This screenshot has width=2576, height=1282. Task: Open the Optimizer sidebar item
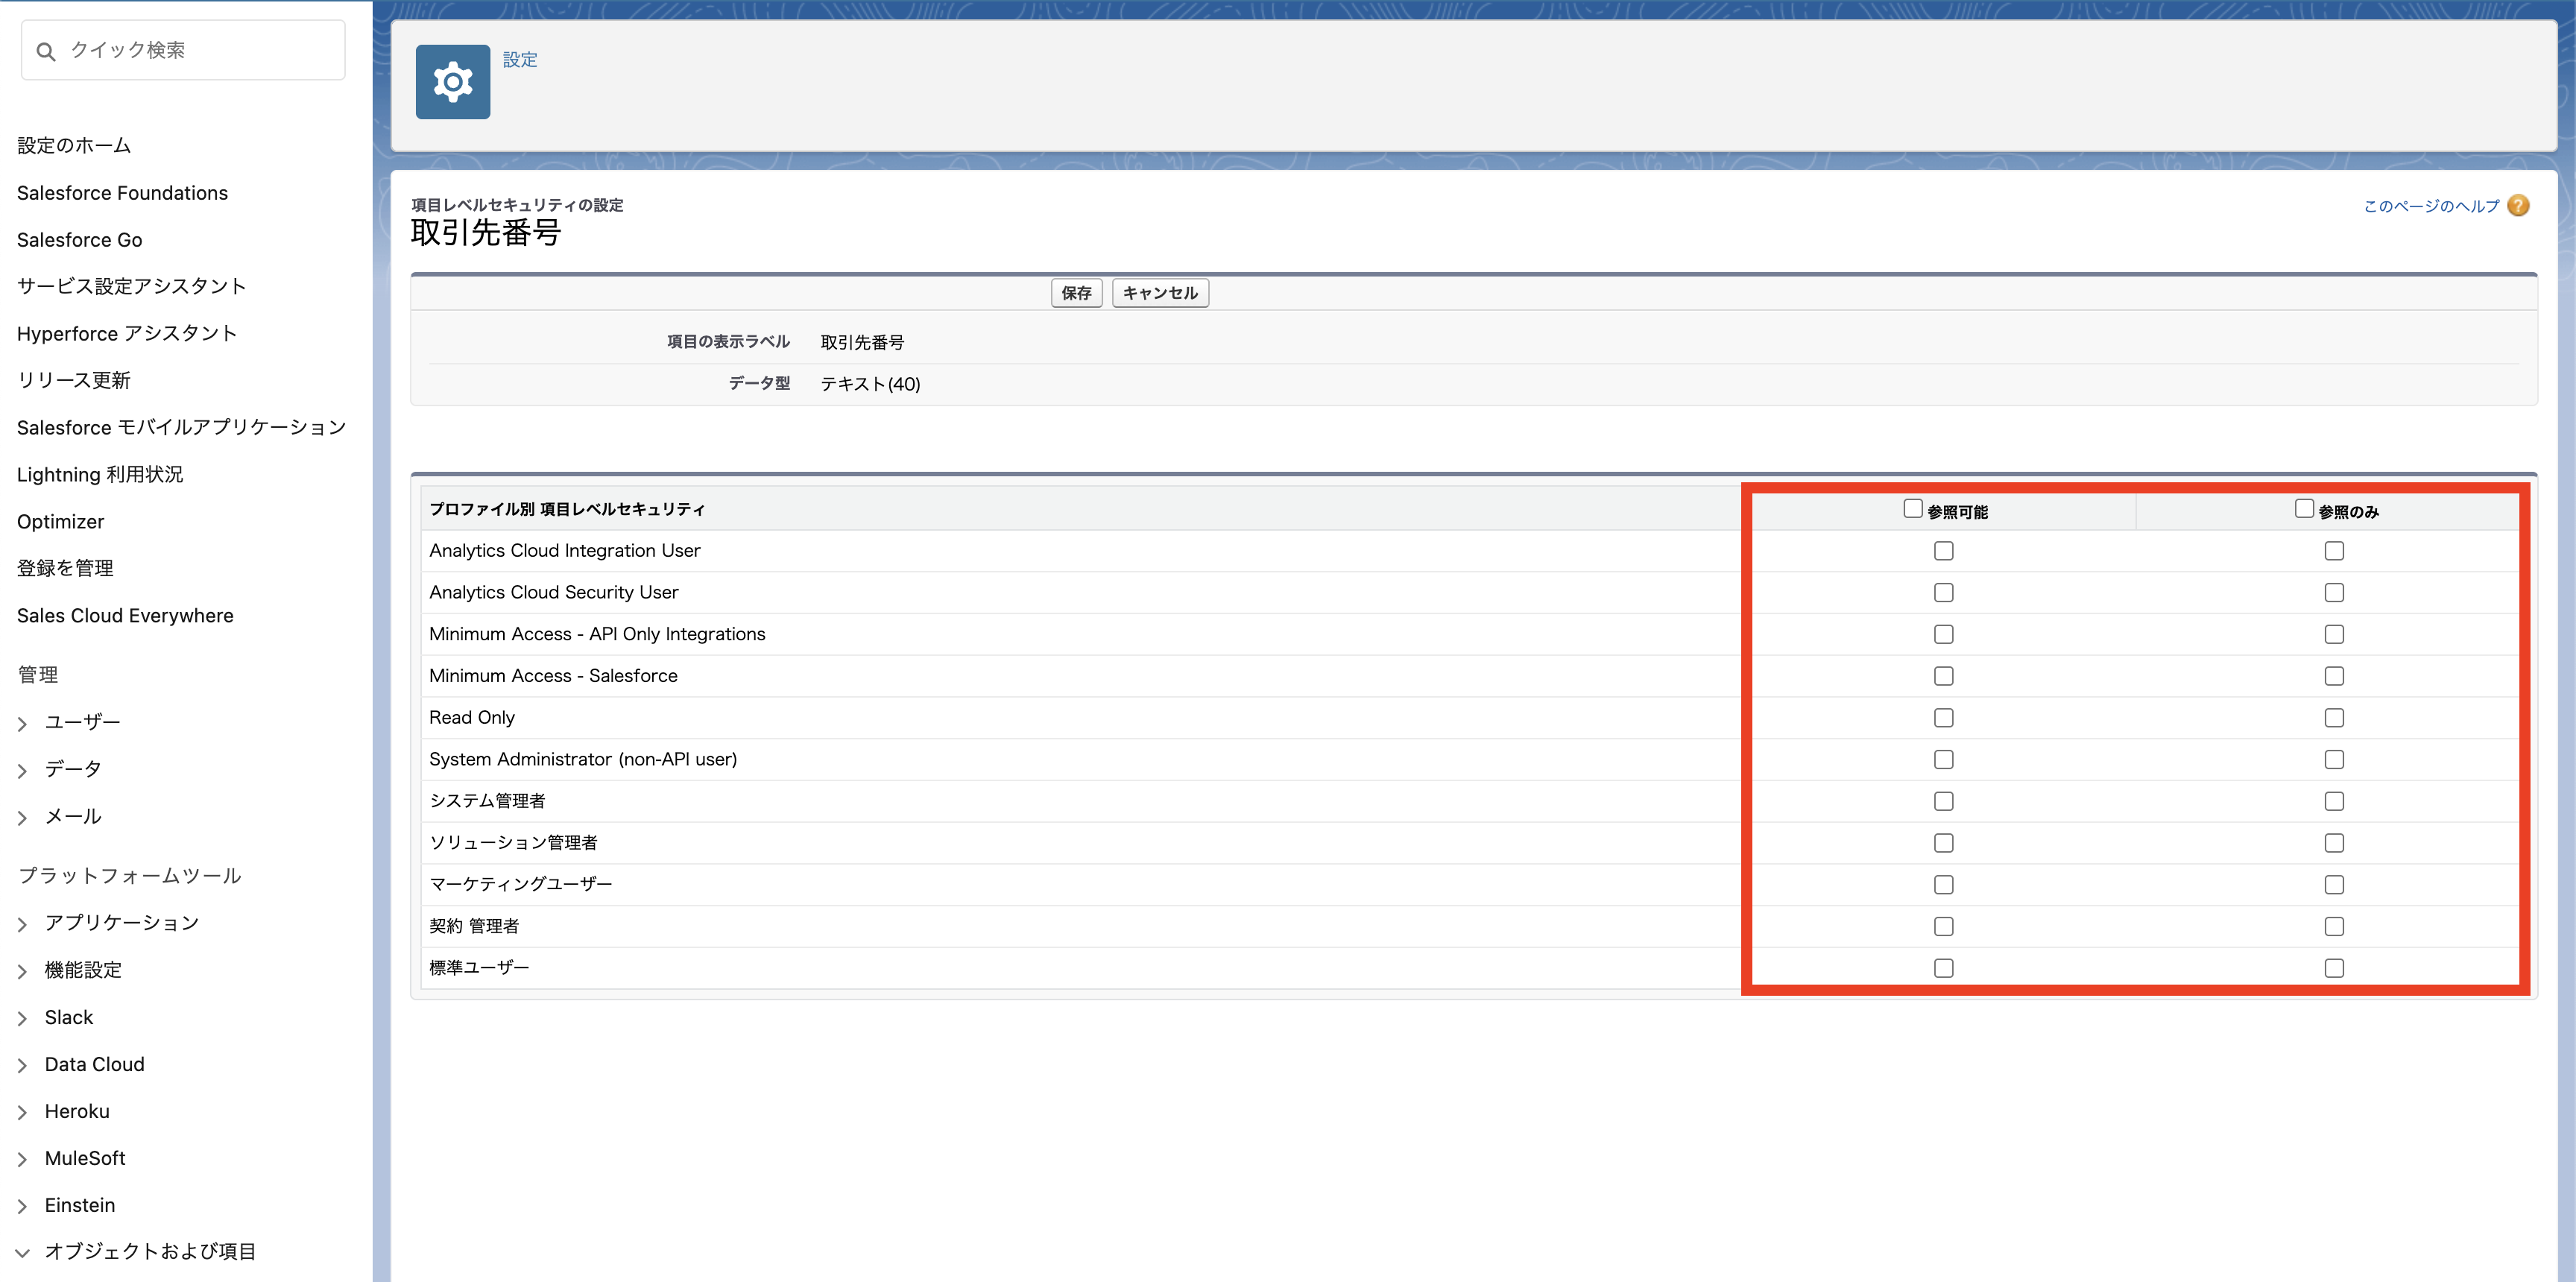tap(60, 521)
